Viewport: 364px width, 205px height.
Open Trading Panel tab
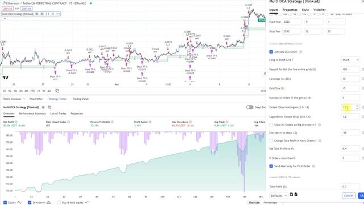point(81,99)
